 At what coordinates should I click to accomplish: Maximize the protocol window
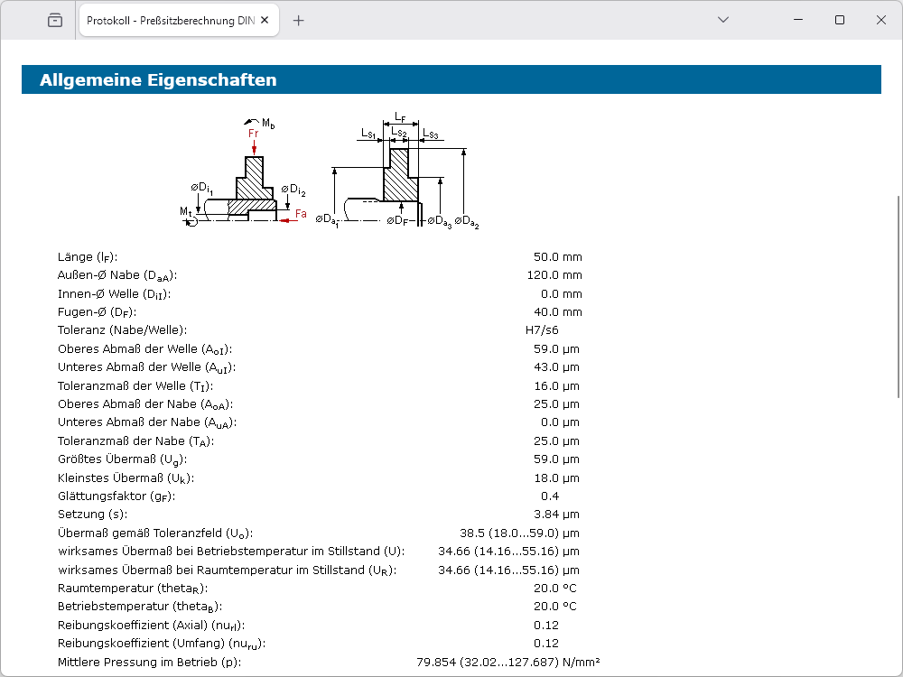tap(840, 20)
